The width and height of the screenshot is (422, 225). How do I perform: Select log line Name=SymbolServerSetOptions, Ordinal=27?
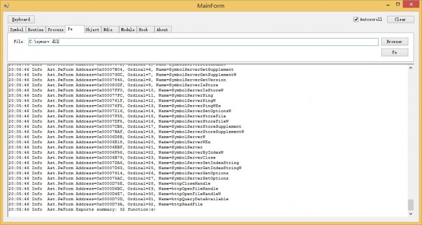(x=119, y=179)
